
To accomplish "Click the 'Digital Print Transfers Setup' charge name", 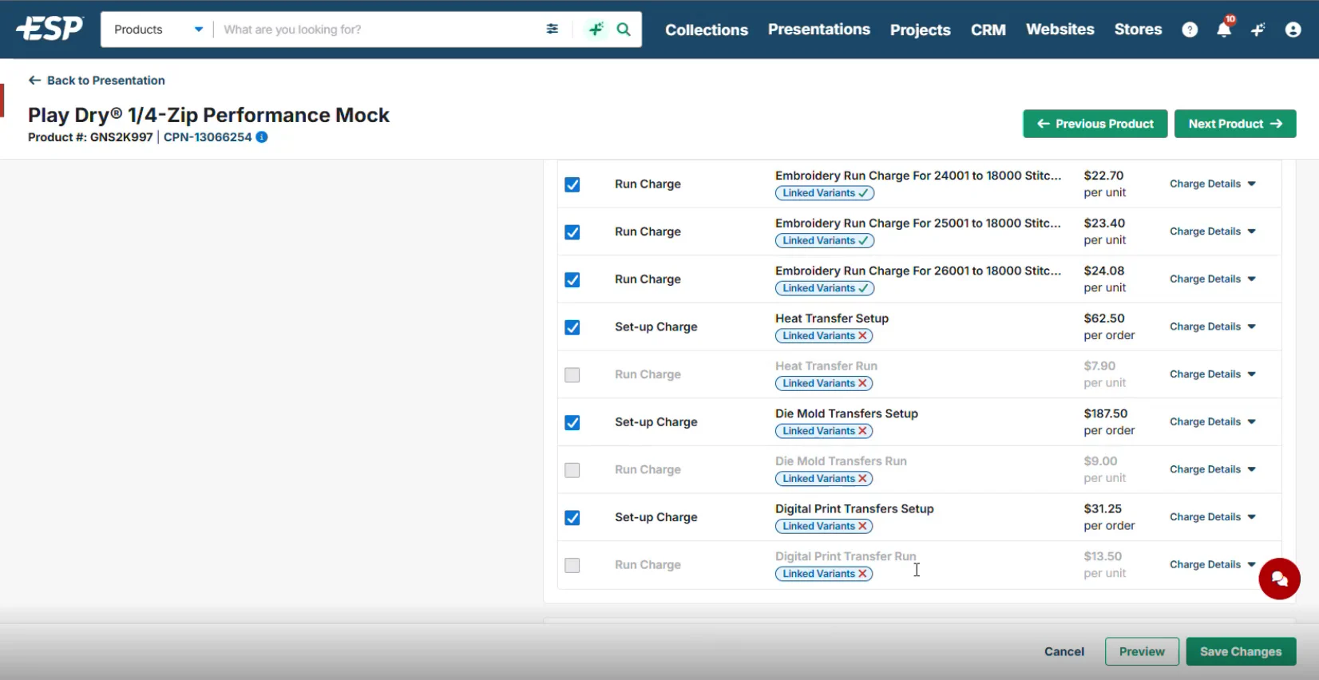I will click(x=854, y=508).
